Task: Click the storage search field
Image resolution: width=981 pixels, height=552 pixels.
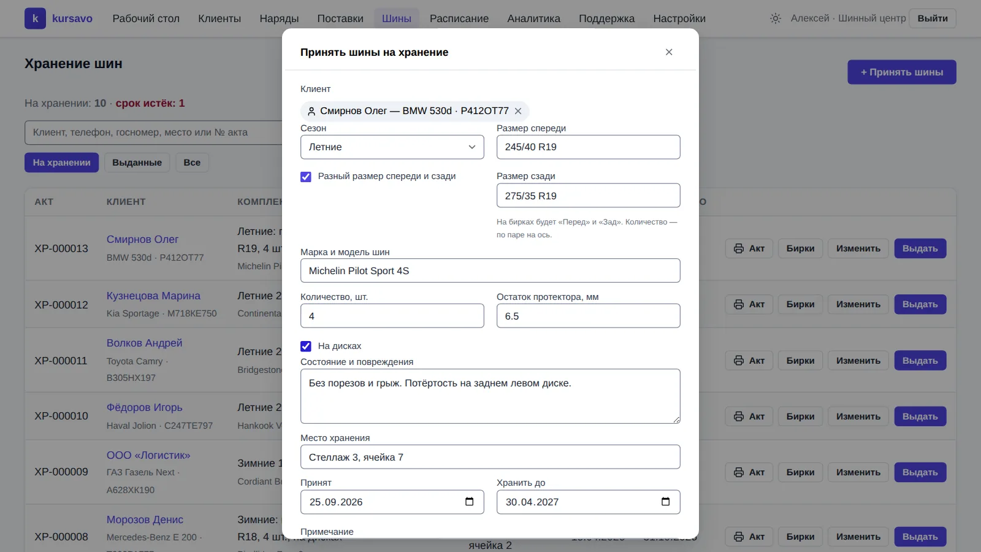Action: [x=153, y=132]
